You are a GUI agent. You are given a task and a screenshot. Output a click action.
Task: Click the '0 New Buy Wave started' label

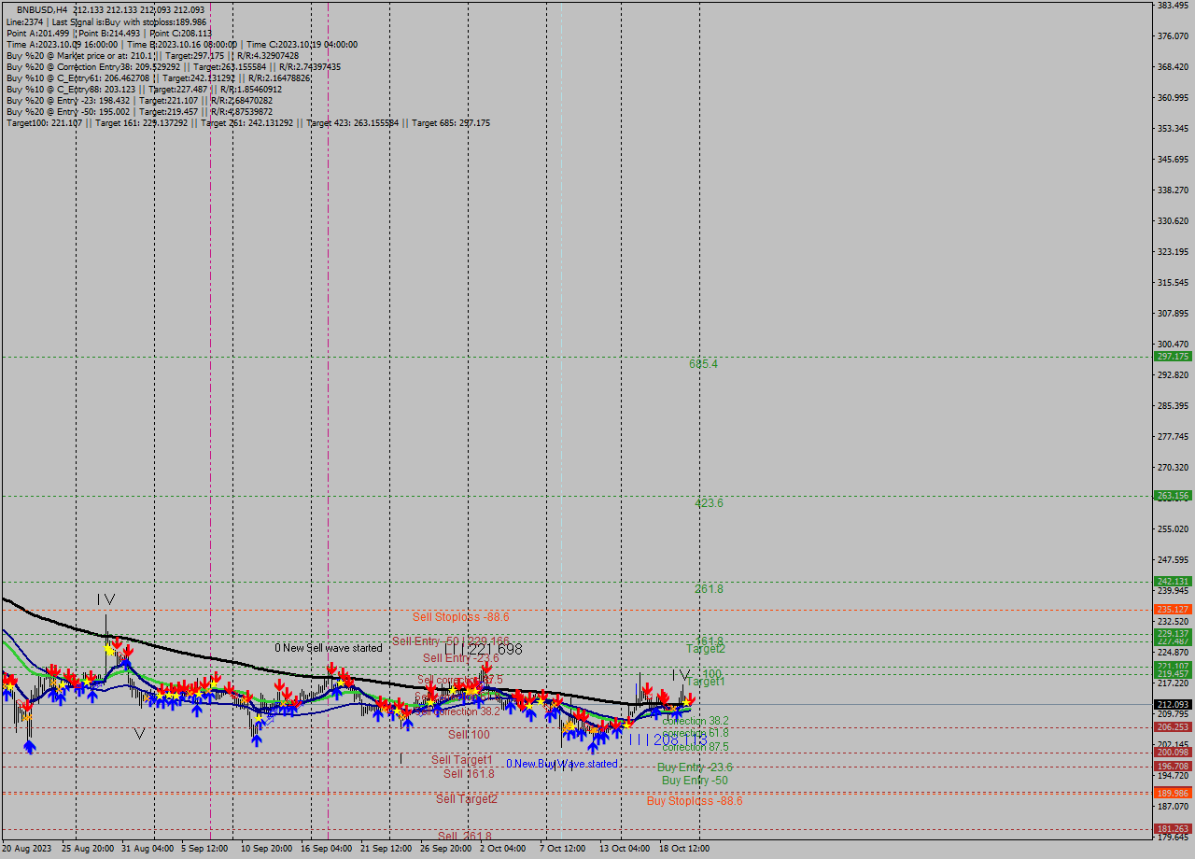561,764
